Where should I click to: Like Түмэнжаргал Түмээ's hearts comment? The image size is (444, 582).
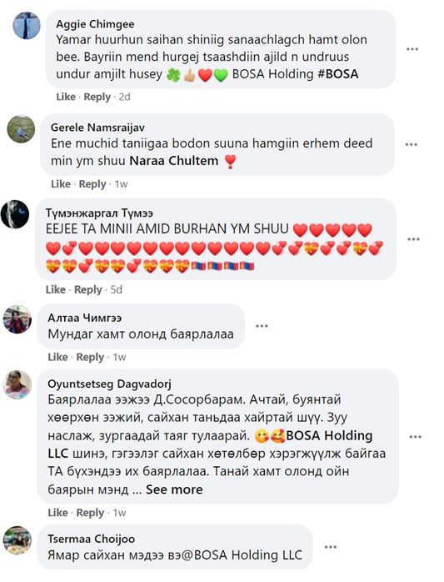tap(55, 289)
